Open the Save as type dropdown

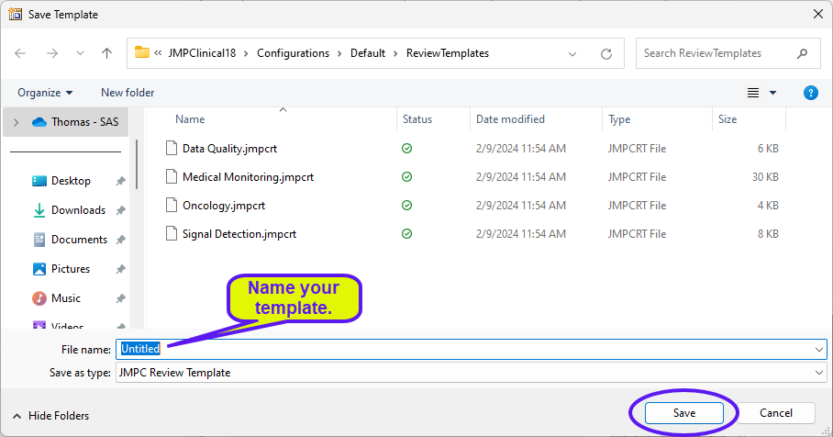818,373
